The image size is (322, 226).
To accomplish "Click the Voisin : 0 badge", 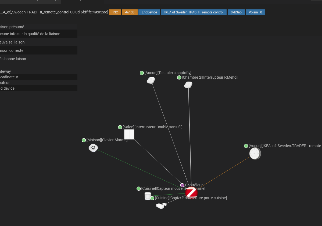I will pos(255,12).
